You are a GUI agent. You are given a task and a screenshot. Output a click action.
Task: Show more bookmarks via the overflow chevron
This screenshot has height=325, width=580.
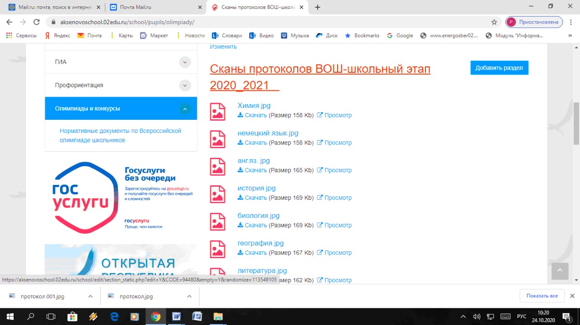(570, 35)
